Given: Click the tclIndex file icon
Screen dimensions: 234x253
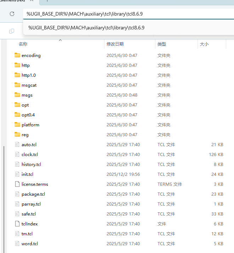Looking at the screenshot, I should (x=17, y=224).
